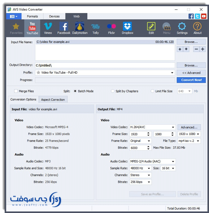Screen dimensions: 209x213
Task: Click Save as Profile... button
Action: click(x=152, y=194)
